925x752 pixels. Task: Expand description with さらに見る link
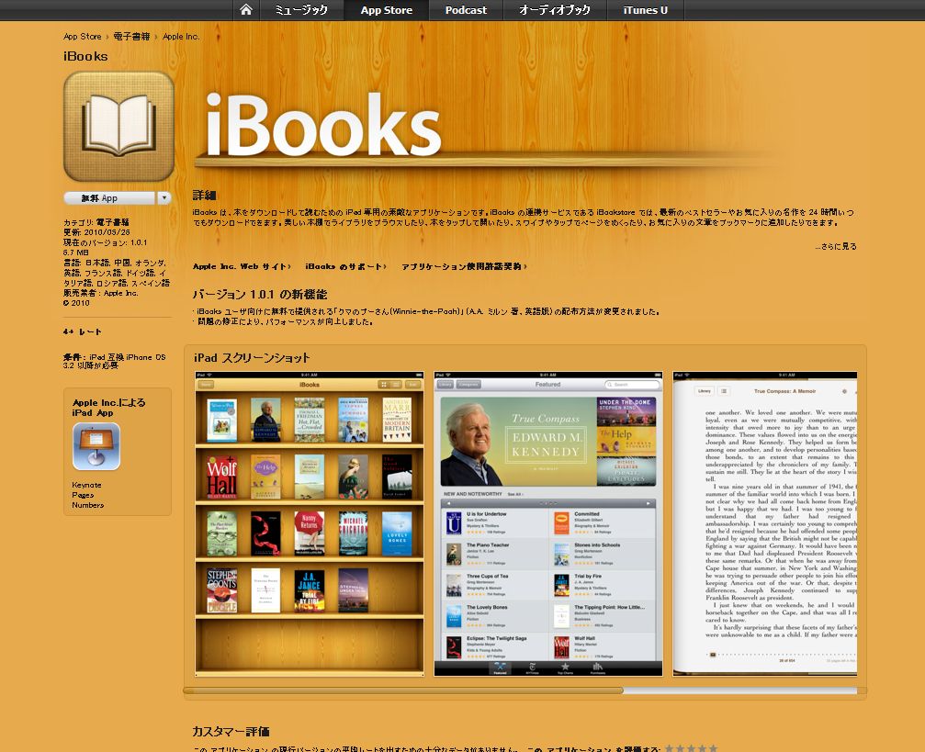pyautogui.click(x=836, y=247)
